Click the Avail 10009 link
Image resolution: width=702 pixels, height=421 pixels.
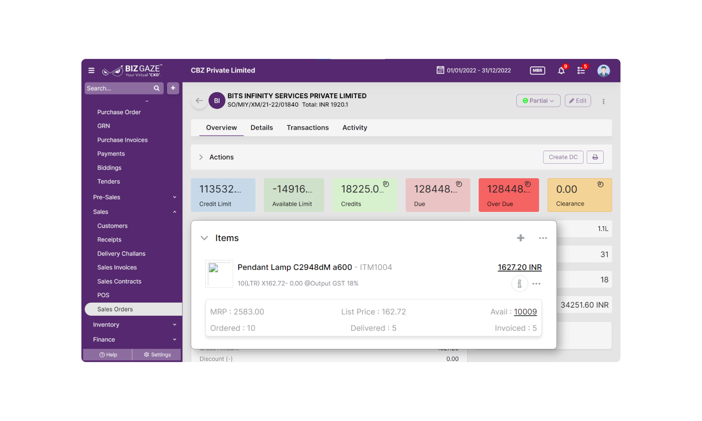tap(525, 312)
